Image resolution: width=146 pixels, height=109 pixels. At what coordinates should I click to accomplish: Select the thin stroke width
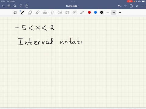(108, 12)
